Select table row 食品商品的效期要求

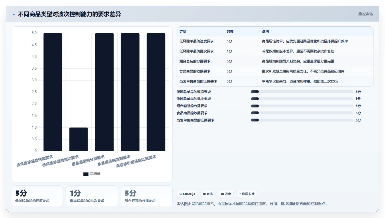275,71
